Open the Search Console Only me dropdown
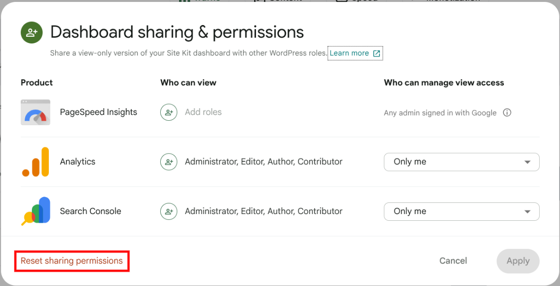The image size is (560, 286). (461, 211)
